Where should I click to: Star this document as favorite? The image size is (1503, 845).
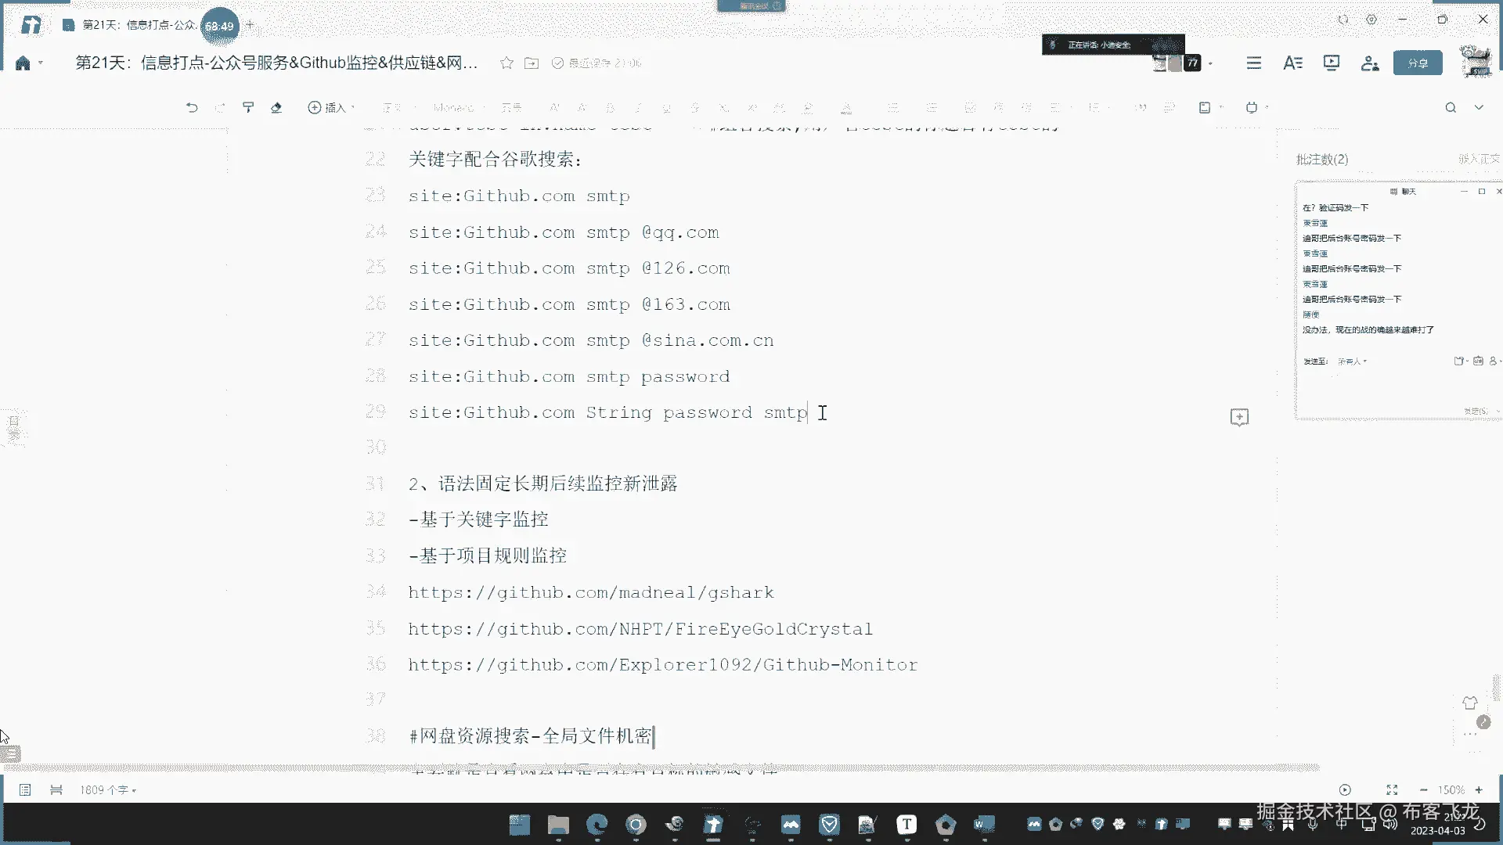coord(506,63)
